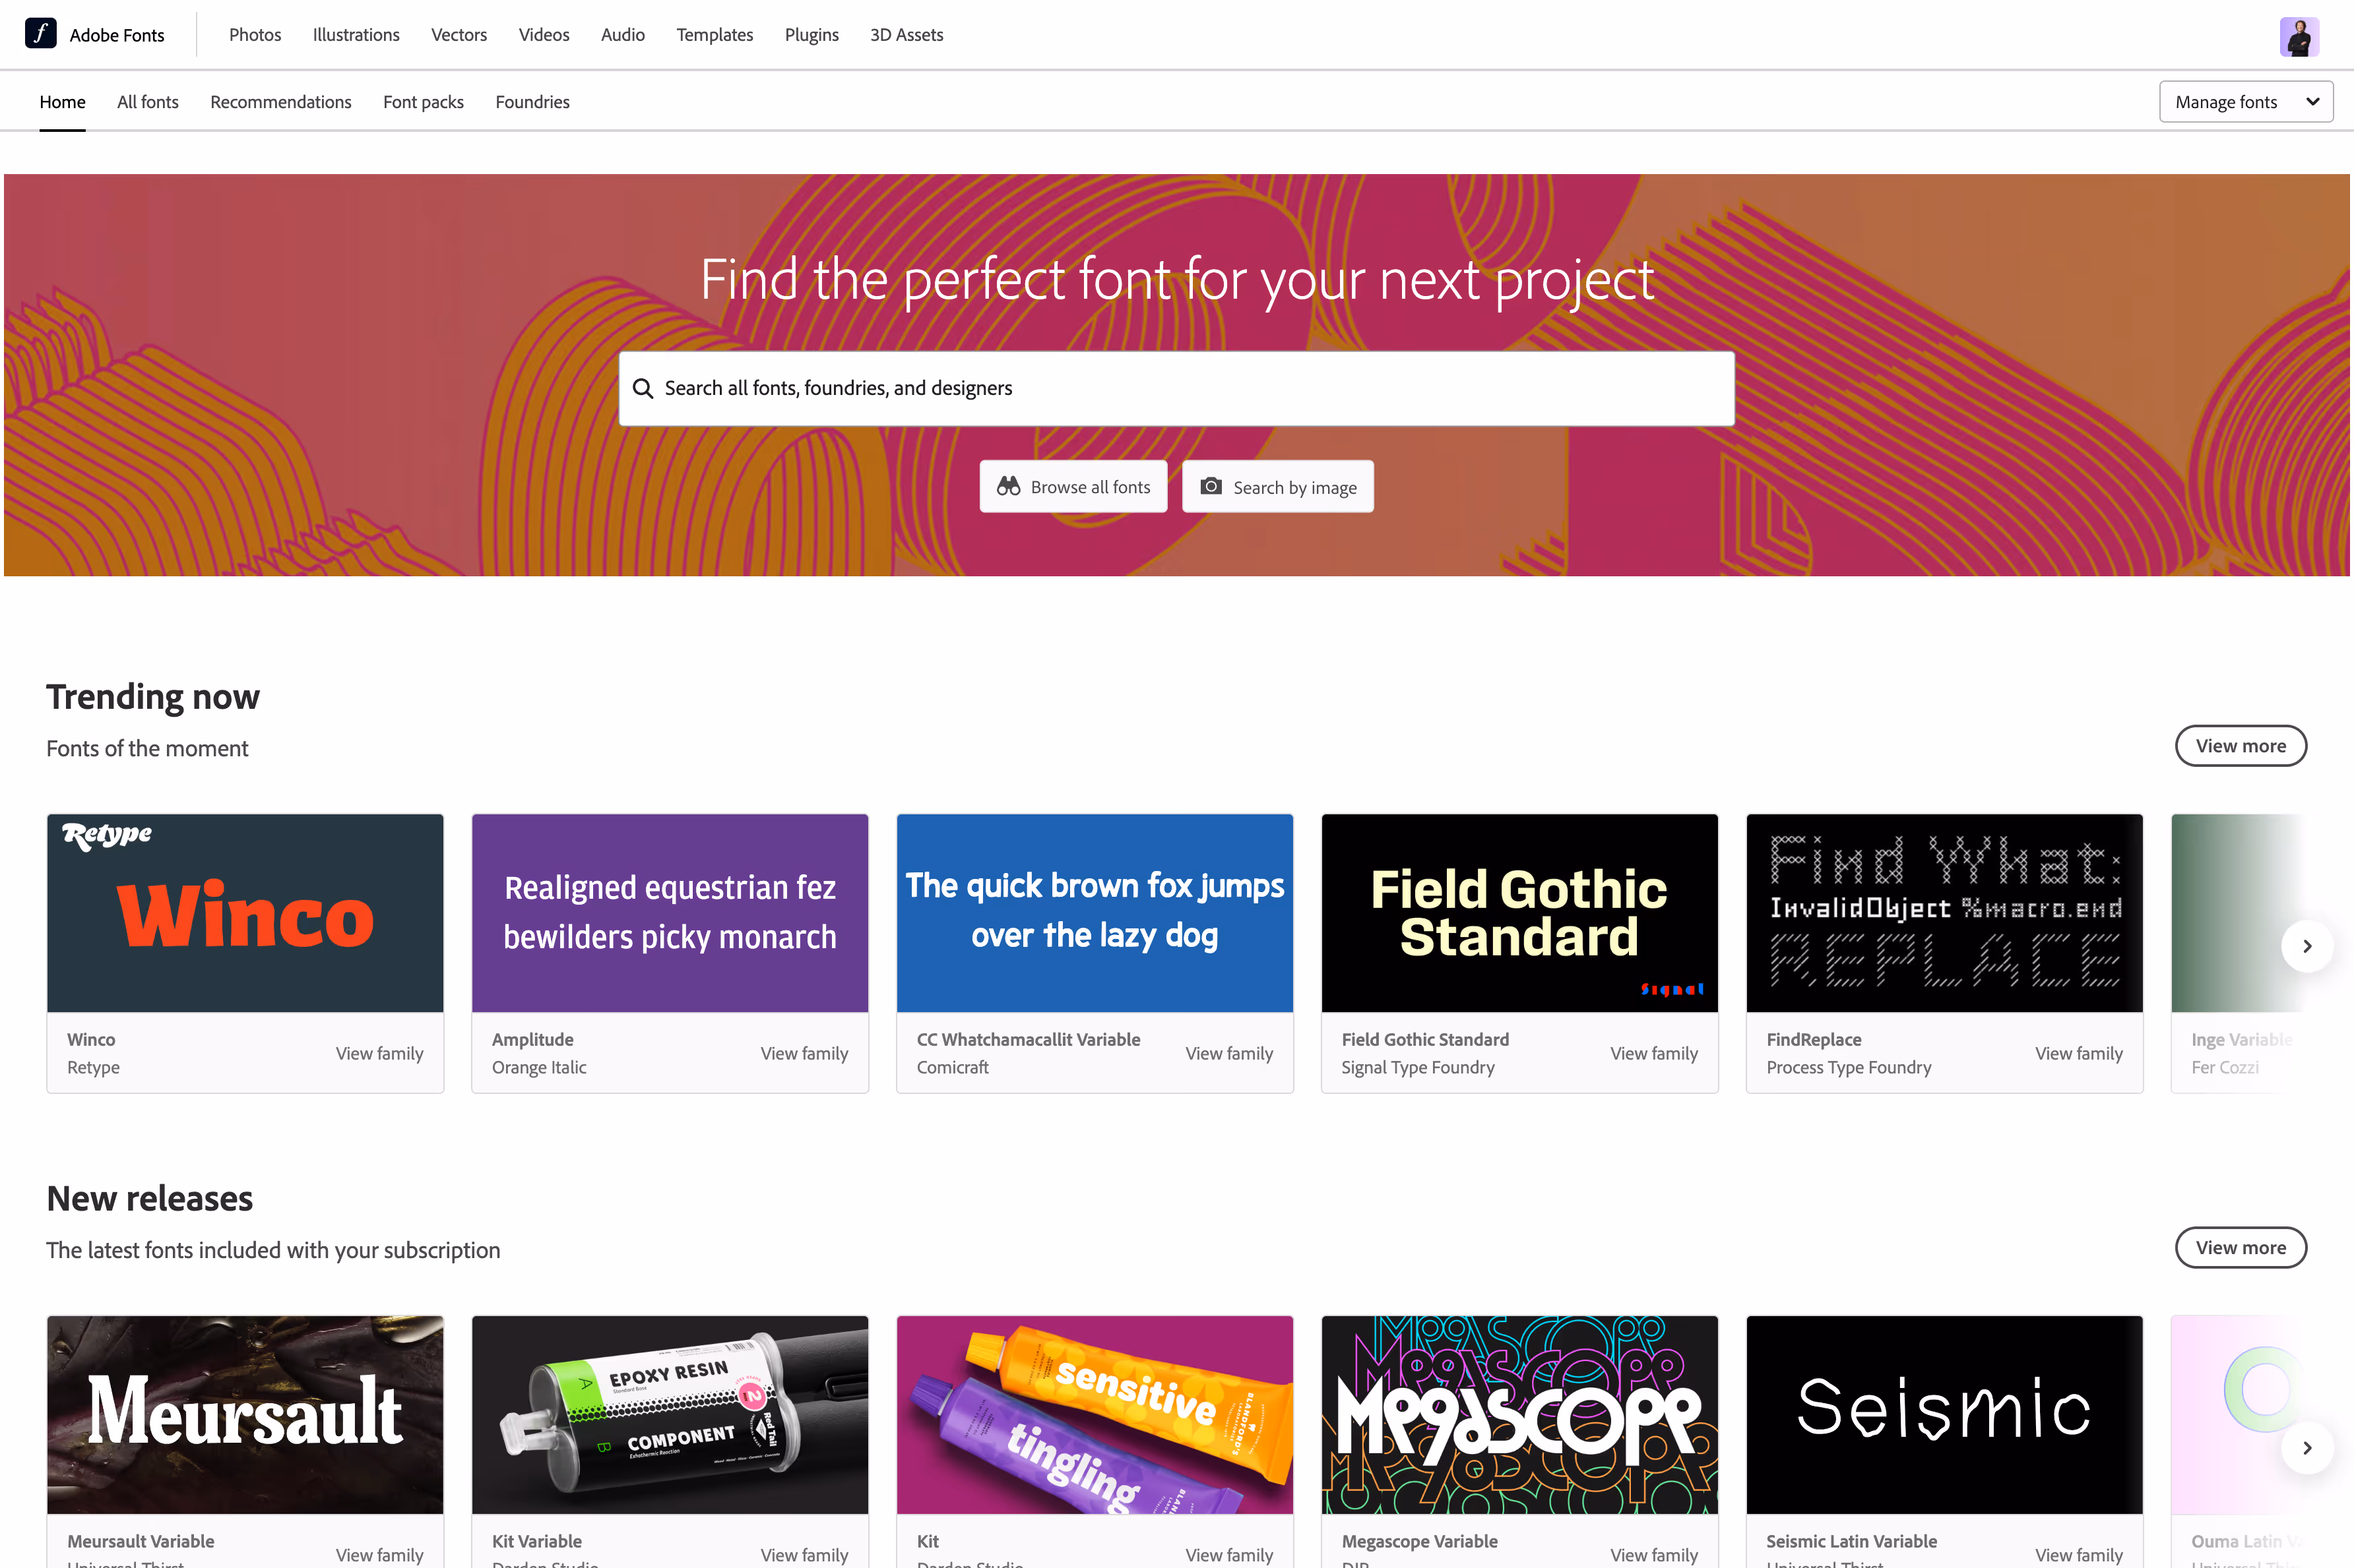Open the Vectors menu item
Image resolution: width=2354 pixels, height=1568 pixels.
(459, 35)
